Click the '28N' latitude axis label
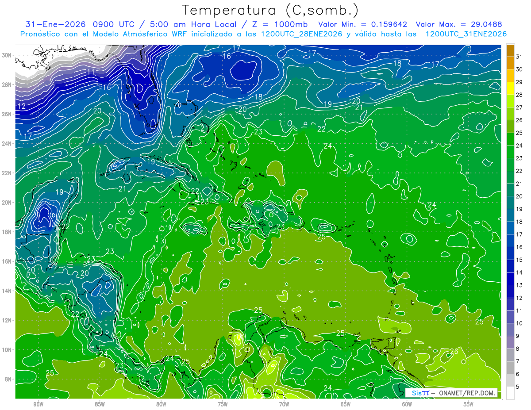Viewport: 531px width, 410px height. 7,84
